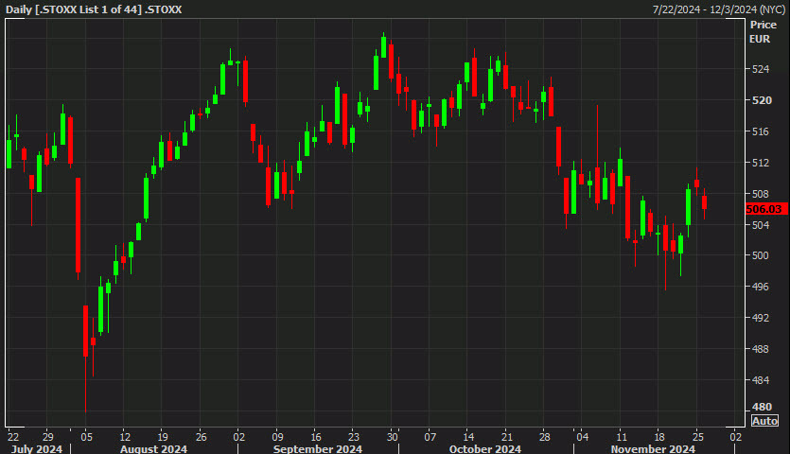Click the 516 price axis label

[761, 131]
